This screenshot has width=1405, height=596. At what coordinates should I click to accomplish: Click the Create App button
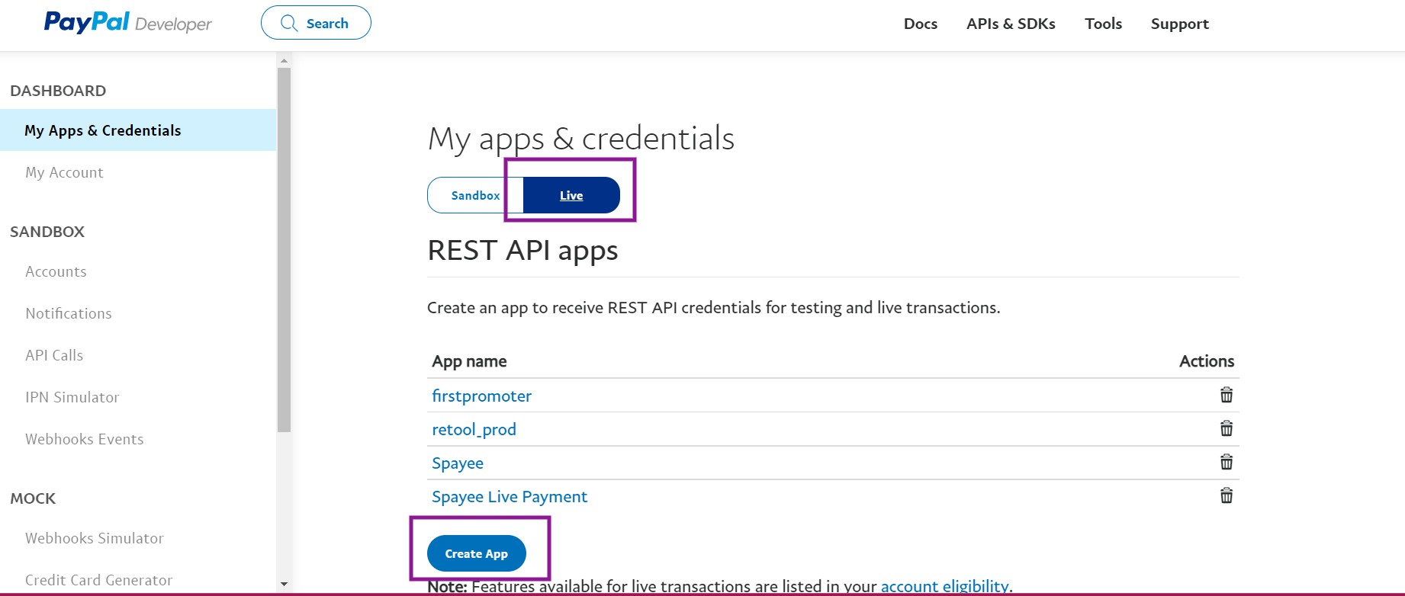(477, 553)
